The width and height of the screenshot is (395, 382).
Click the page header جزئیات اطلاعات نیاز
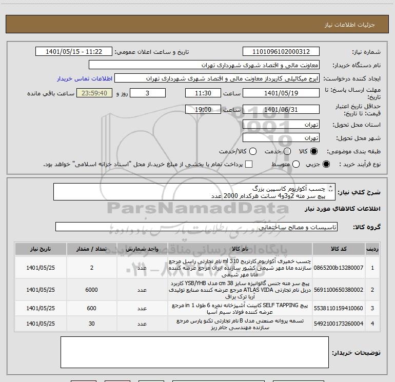350,25
